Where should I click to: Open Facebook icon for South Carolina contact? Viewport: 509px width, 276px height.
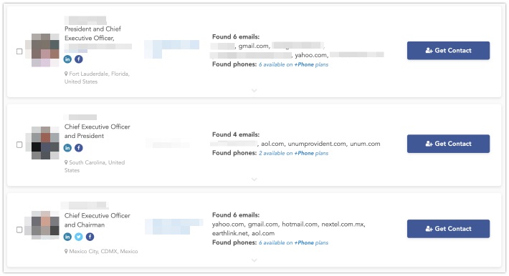pyautogui.click(x=79, y=148)
